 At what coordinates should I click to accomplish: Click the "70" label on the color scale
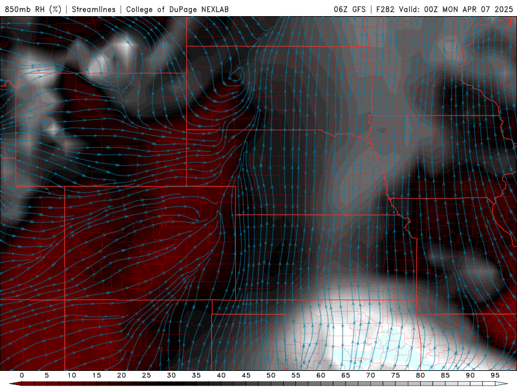(x=370, y=375)
